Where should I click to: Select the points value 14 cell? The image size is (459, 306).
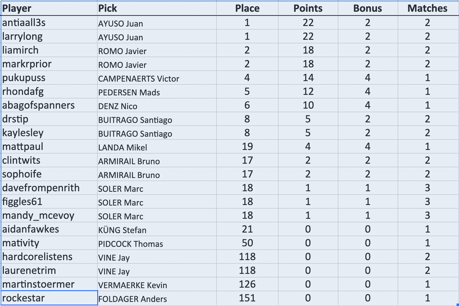[x=308, y=78]
